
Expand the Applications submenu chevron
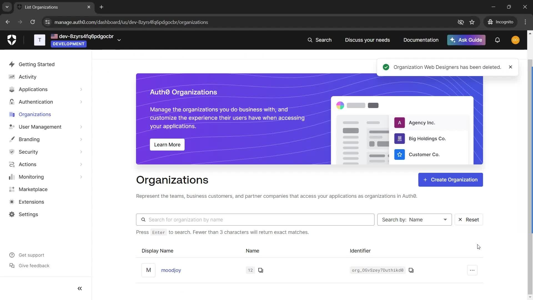(x=81, y=89)
